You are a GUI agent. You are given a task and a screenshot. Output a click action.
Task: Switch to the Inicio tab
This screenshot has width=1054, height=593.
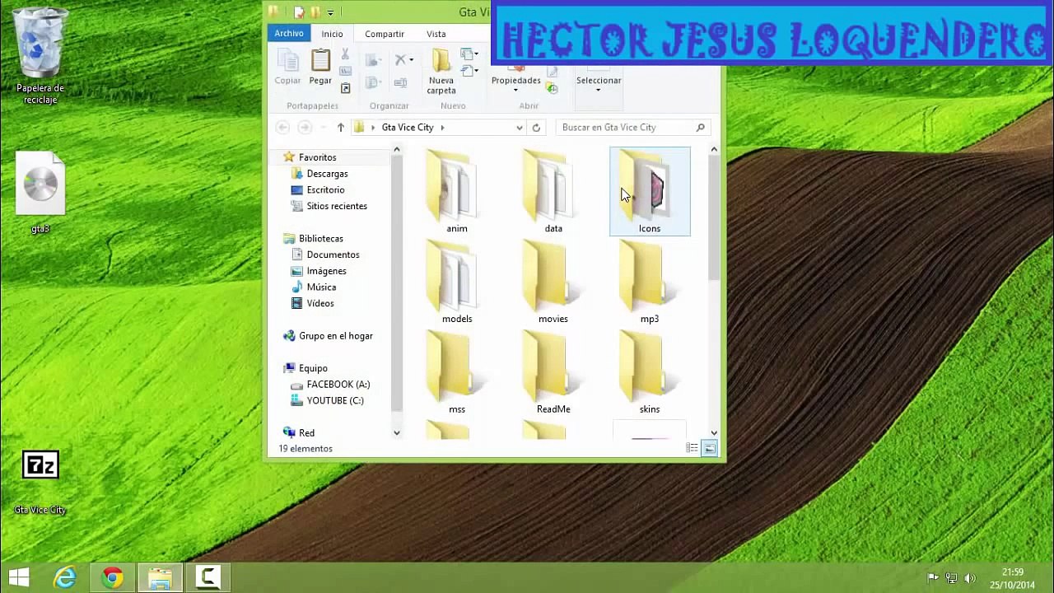click(x=333, y=34)
